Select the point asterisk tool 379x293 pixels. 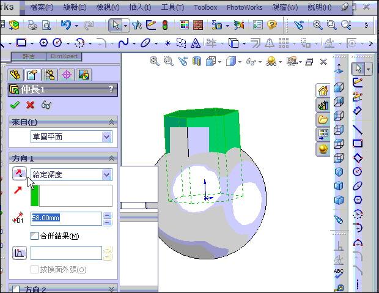[167, 43]
